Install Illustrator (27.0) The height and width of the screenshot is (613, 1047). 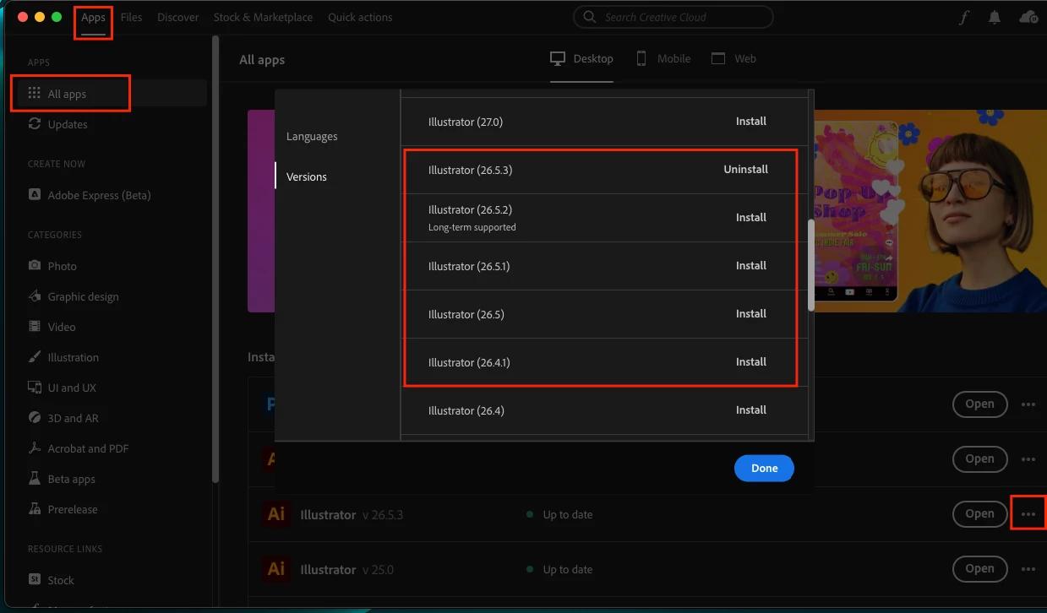coord(750,122)
